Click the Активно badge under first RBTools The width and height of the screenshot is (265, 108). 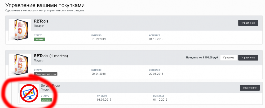click(39, 39)
